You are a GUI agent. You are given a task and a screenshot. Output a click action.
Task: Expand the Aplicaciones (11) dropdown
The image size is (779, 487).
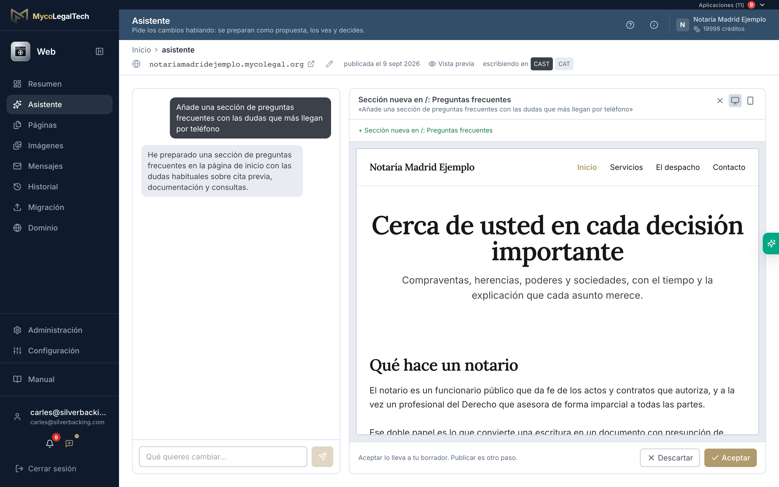732,5
